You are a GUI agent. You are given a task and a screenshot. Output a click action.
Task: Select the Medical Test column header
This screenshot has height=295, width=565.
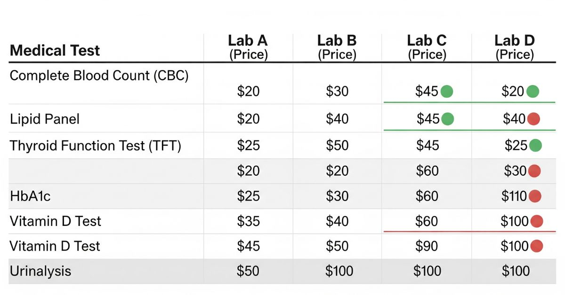pyautogui.click(x=55, y=51)
